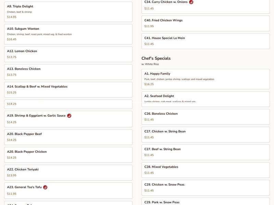Image resolution: width=274 pixels, height=205 pixels.
Task: Select C28. Mixed Vegetables
Action: coord(206,170)
